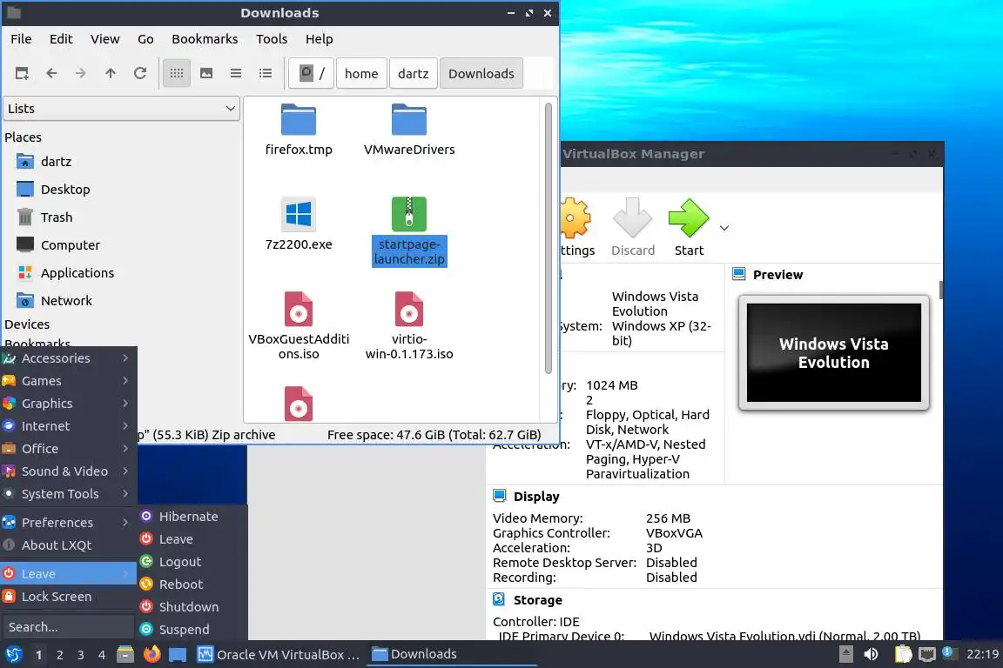Viewport: 1003px width, 668px height.
Task: Choose Lock Screen in application menu
Action: (69, 597)
